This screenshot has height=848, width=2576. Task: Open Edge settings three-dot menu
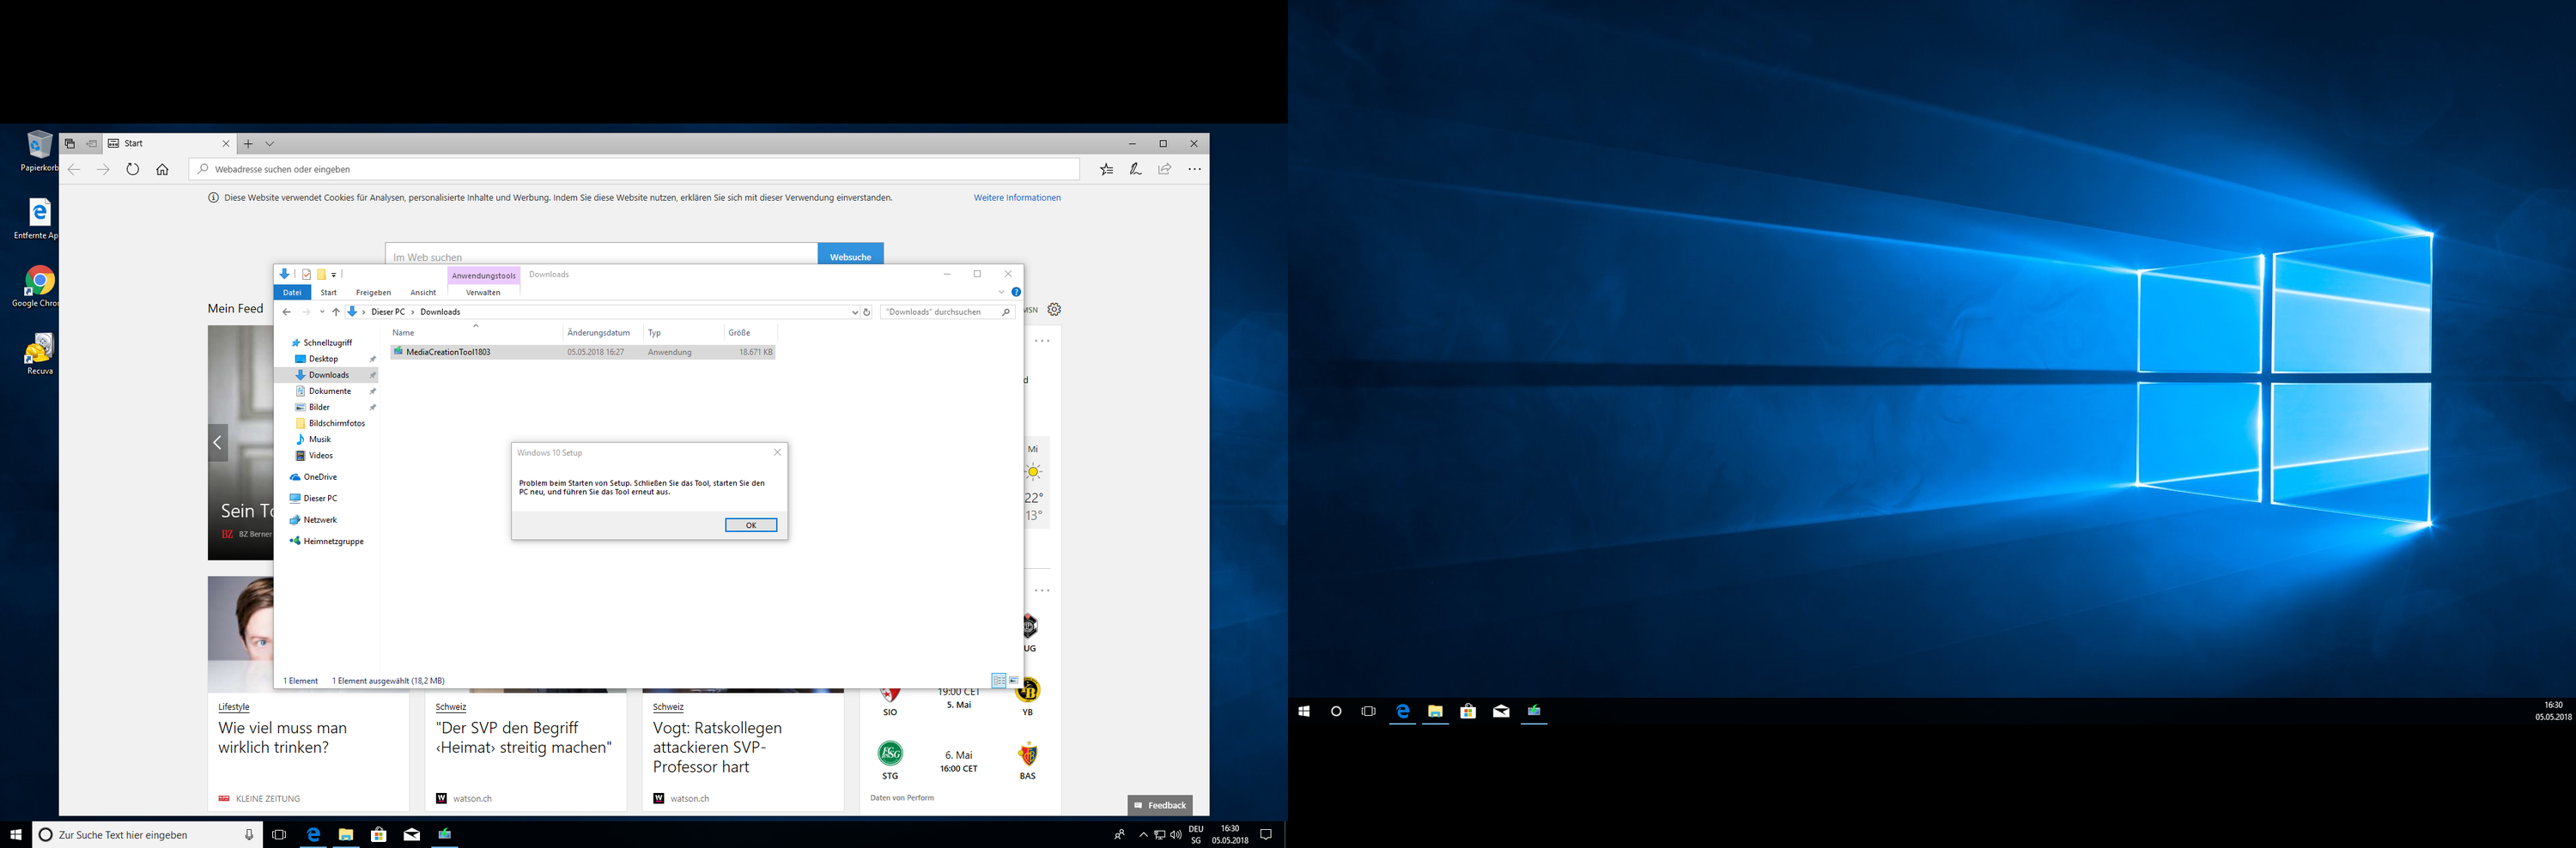click(x=1194, y=169)
